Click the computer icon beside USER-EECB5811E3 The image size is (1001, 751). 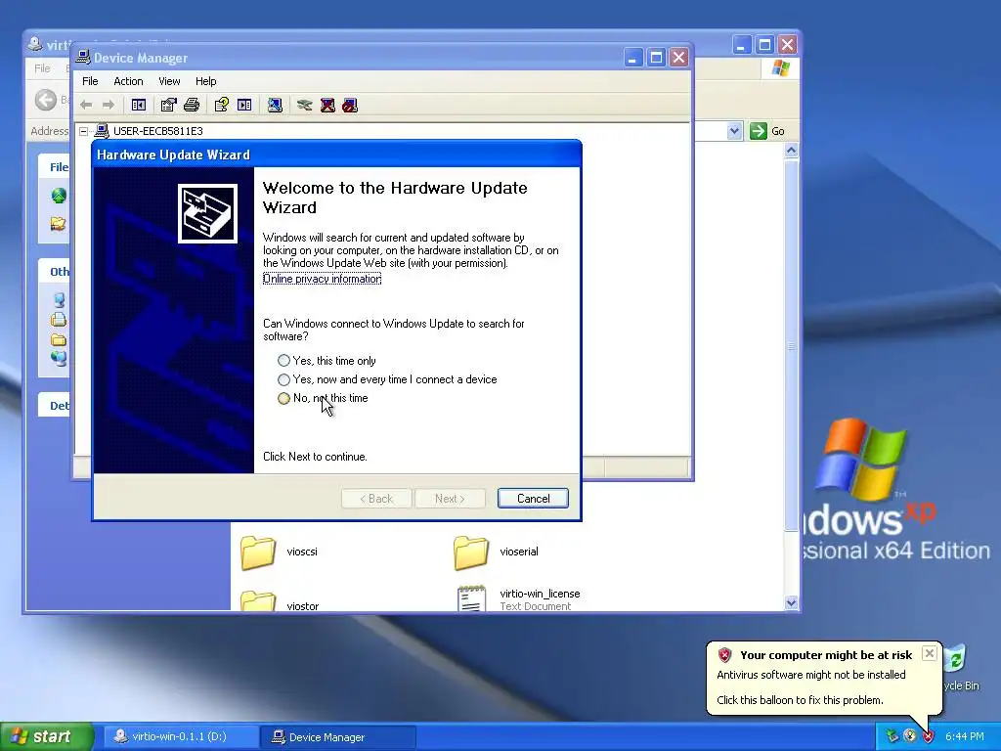coord(102,131)
